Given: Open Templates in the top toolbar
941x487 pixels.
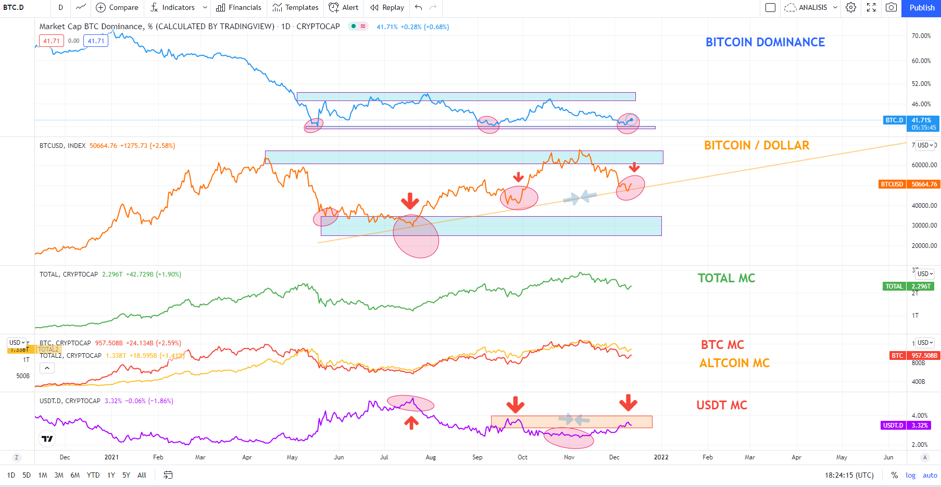Looking at the screenshot, I should pyautogui.click(x=296, y=7).
